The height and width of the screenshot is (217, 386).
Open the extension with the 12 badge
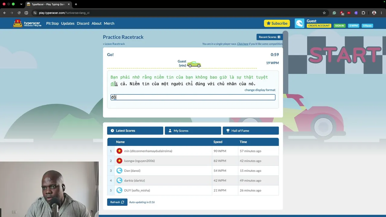(x=342, y=13)
